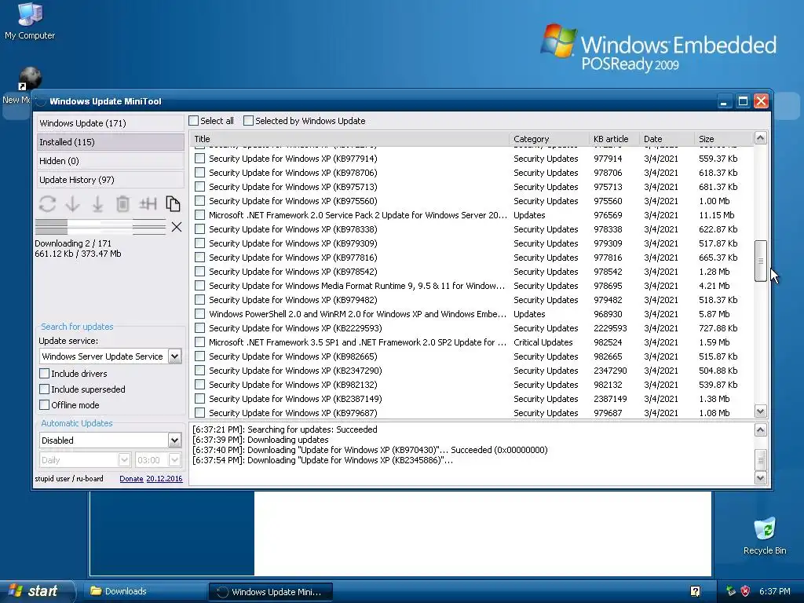Open the 03:00 time dropdown

pyautogui.click(x=175, y=460)
